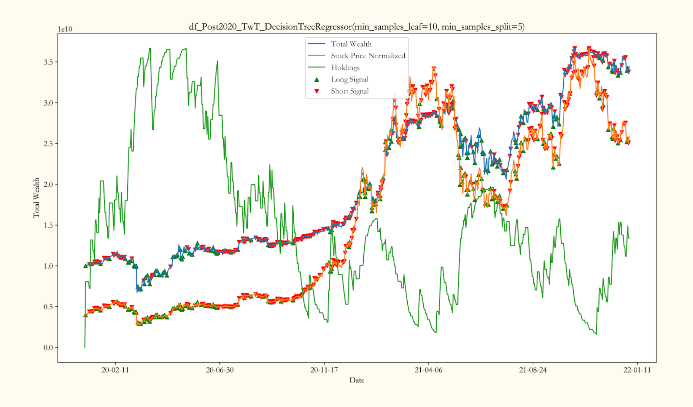The image size is (693, 407).
Task: Click the 22-01-11 x-axis tick label
Action: [x=637, y=370]
